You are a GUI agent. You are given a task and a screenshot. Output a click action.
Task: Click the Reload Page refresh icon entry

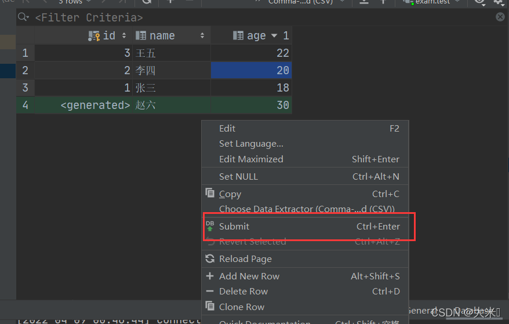point(305,259)
